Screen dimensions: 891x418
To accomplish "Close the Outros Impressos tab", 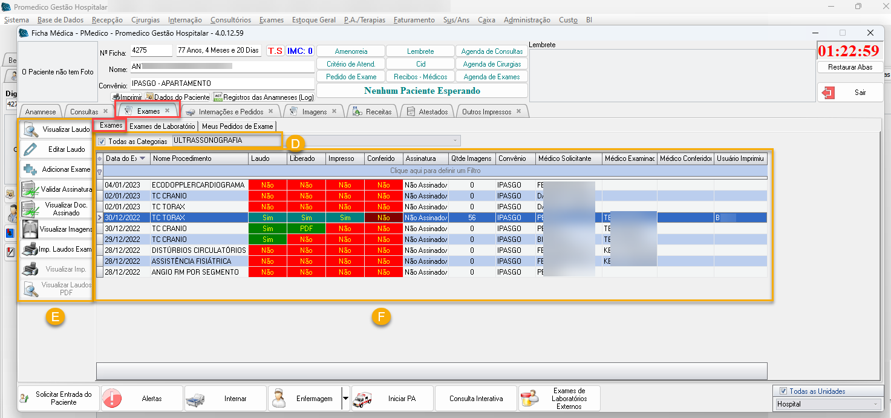I will [x=518, y=111].
